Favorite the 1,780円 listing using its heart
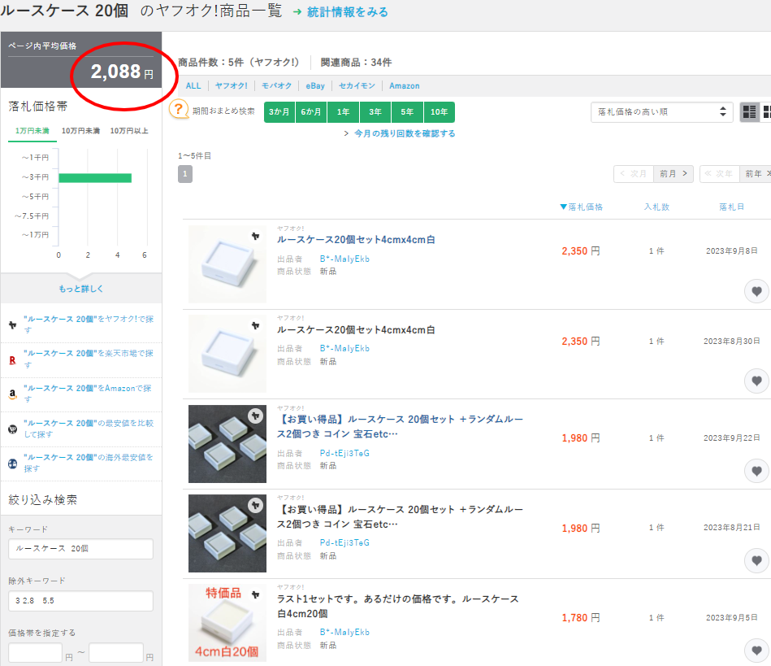Image resolution: width=771 pixels, height=666 pixels. [x=756, y=651]
